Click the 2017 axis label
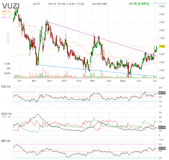The image size is (169, 160). tap(64, 81)
